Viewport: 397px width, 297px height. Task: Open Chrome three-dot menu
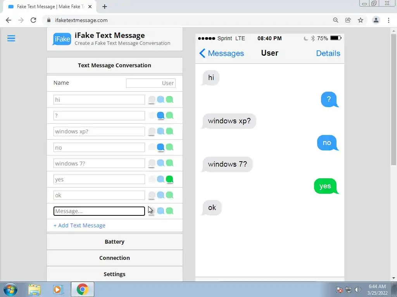tap(388, 20)
